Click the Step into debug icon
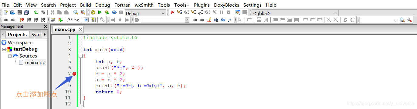 pyautogui.click(x=193, y=13)
